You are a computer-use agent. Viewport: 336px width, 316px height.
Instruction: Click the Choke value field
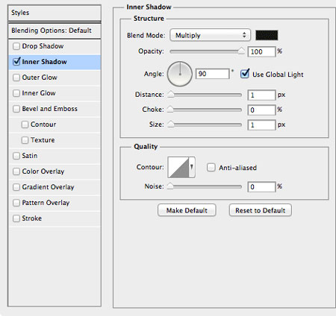click(261, 110)
